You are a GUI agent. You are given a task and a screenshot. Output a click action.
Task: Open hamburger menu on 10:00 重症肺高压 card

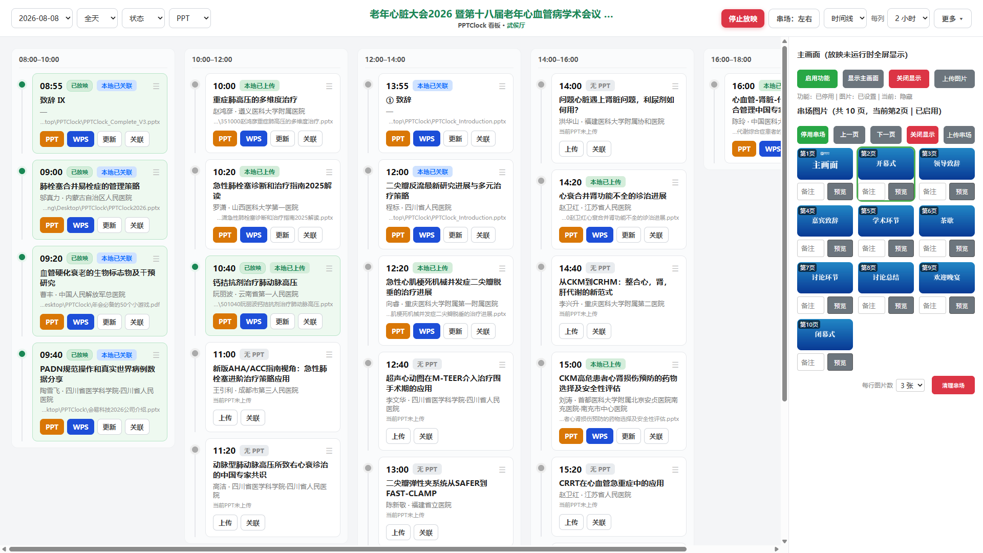pos(329,87)
